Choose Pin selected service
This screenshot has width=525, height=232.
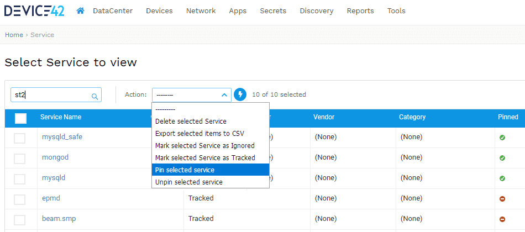point(211,170)
